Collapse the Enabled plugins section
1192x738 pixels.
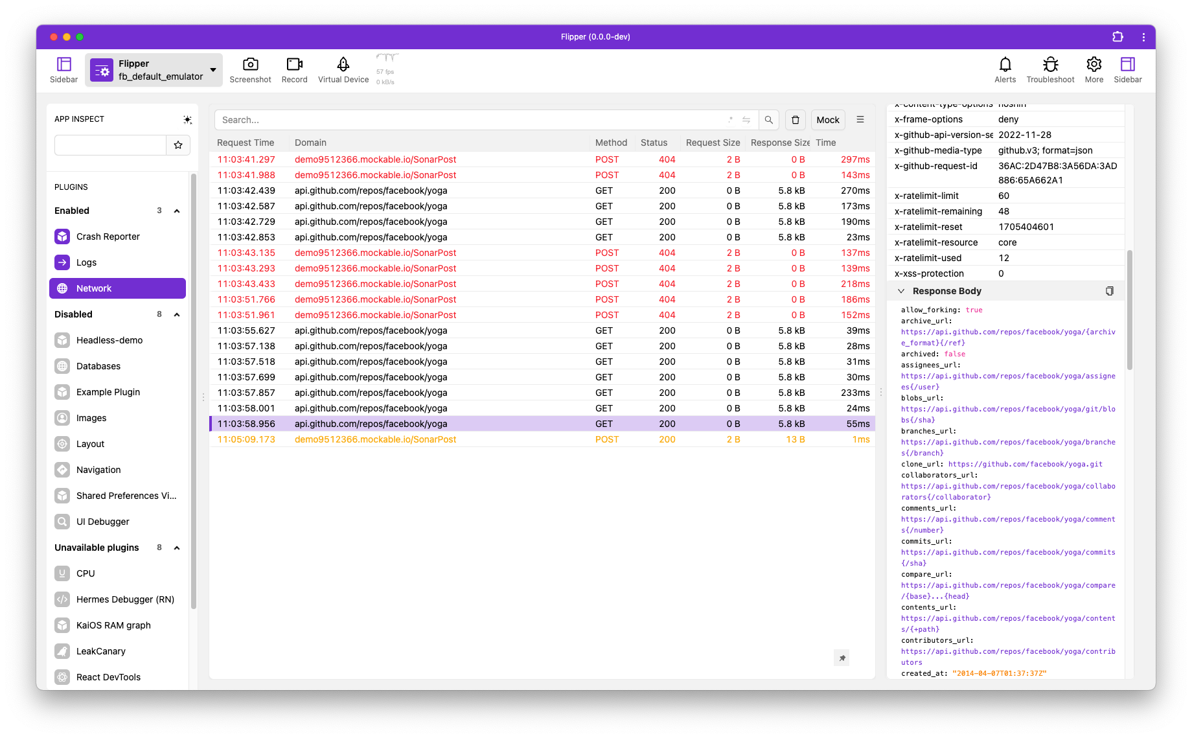(177, 211)
